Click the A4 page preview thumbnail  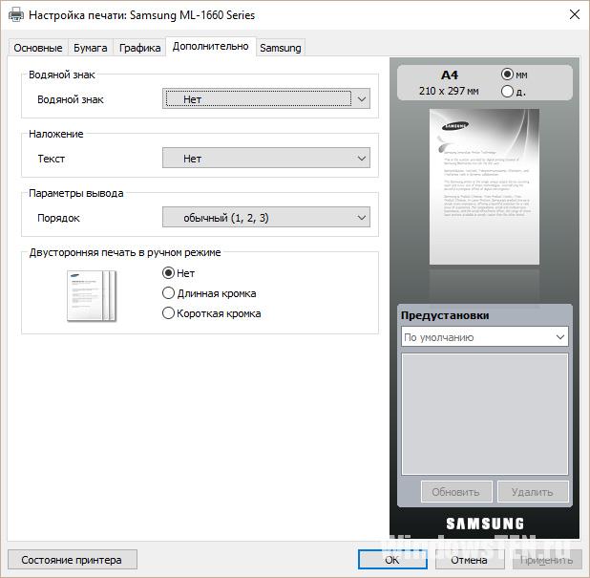coord(483,186)
